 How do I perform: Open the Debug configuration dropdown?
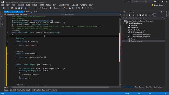58,8
